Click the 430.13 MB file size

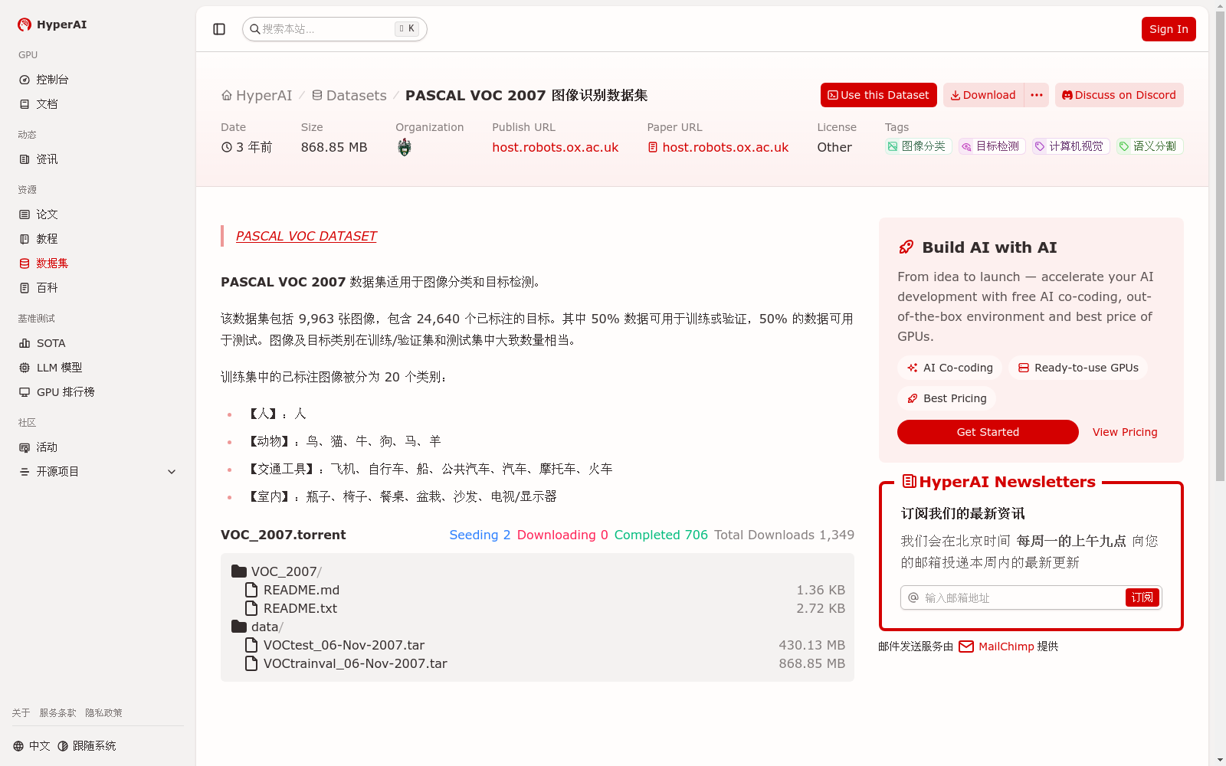(811, 645)
